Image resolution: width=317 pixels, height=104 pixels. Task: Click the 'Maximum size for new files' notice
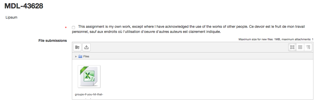276,39
